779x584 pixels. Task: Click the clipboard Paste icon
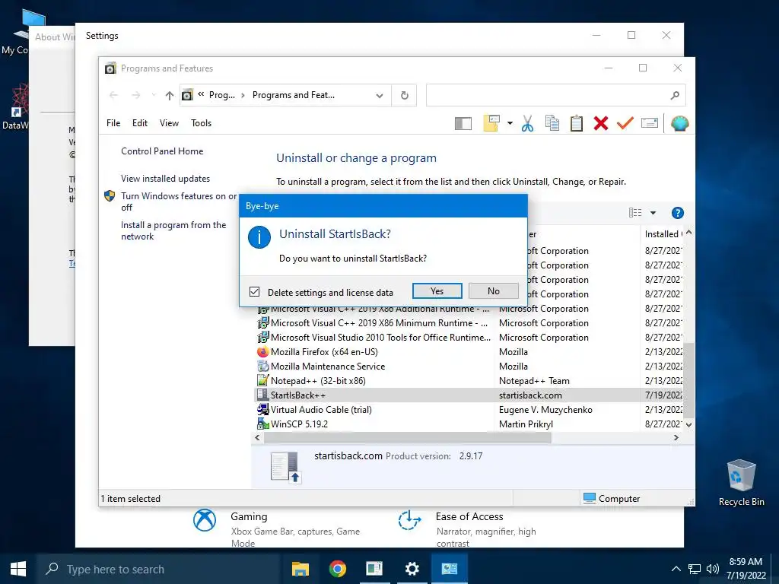click(577, 123)
